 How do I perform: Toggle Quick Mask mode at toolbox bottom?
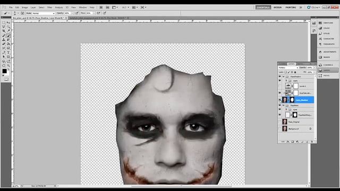(x=6, y=79)
